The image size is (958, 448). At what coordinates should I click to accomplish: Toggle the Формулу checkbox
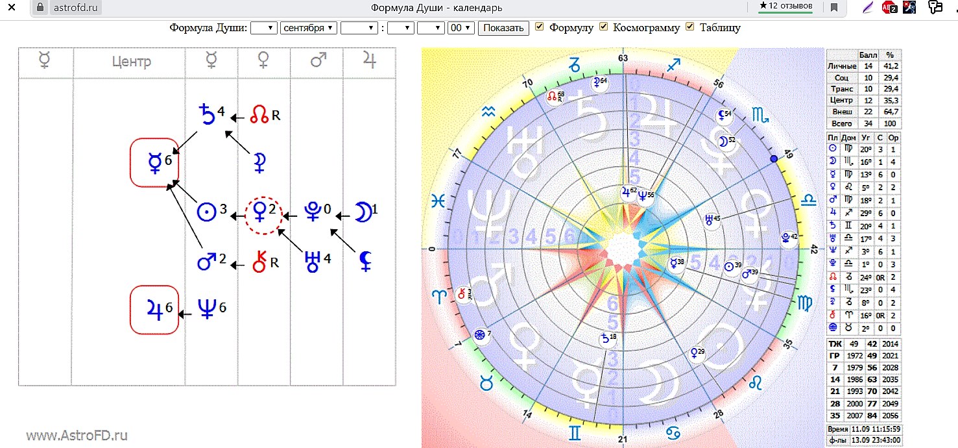(538, 27)
